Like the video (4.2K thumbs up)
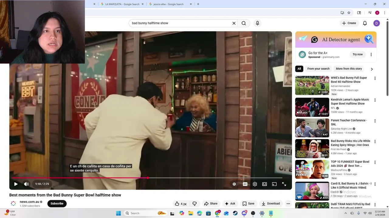 pos(181,204)
